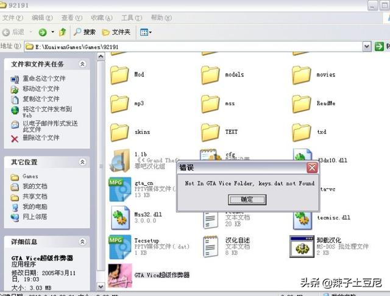
Task: Toggle the 文件夹 folders pane button
Action: tap(116, 32)
